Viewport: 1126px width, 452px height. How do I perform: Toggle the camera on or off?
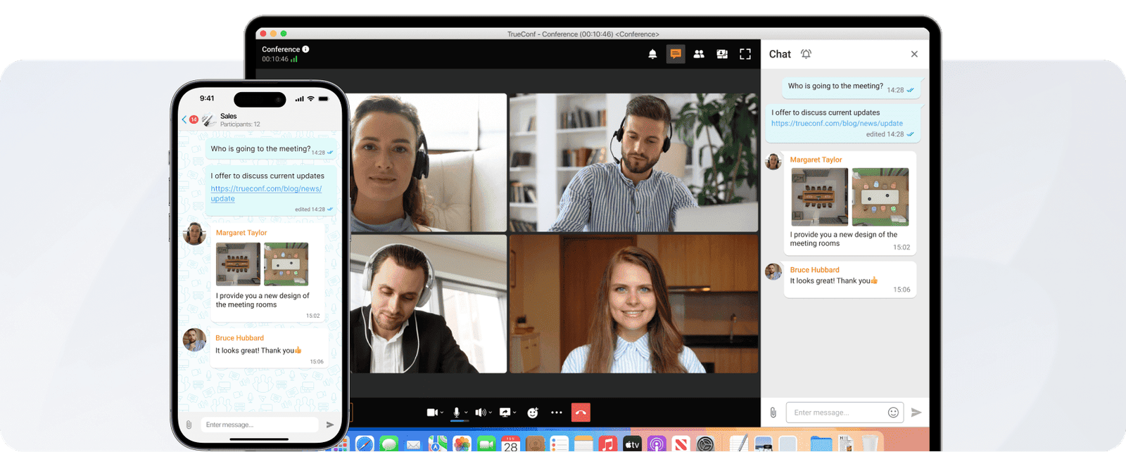coord(432,413)
